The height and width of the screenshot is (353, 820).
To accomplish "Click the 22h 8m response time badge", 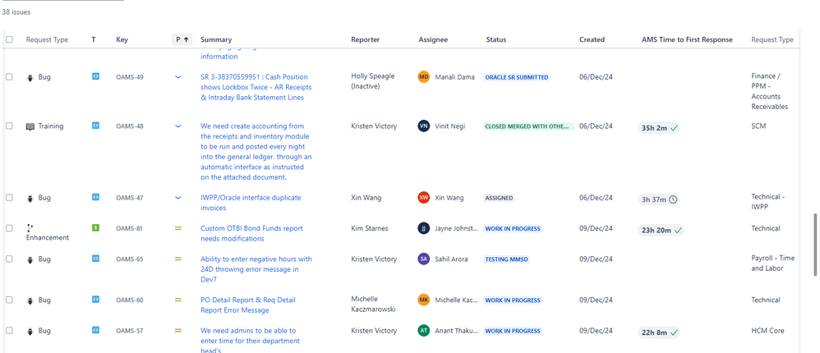I will click(659, 332).
